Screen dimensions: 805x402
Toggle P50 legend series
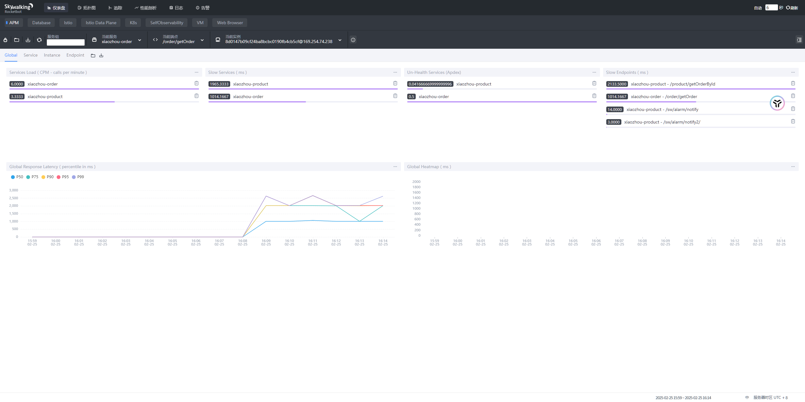(x=17, y=177)
